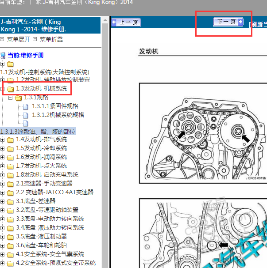
Task: Click folder icon of 1.8发动机-启动充电系统
Action: click(10, 175)
